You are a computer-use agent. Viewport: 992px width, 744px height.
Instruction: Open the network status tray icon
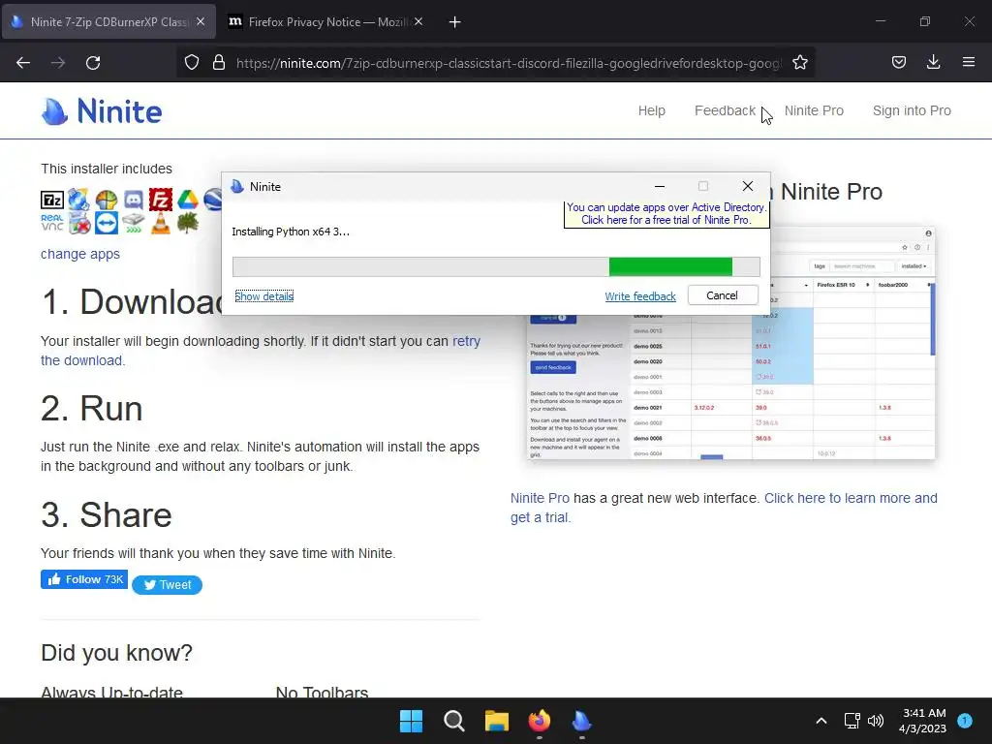click(852, 721)
